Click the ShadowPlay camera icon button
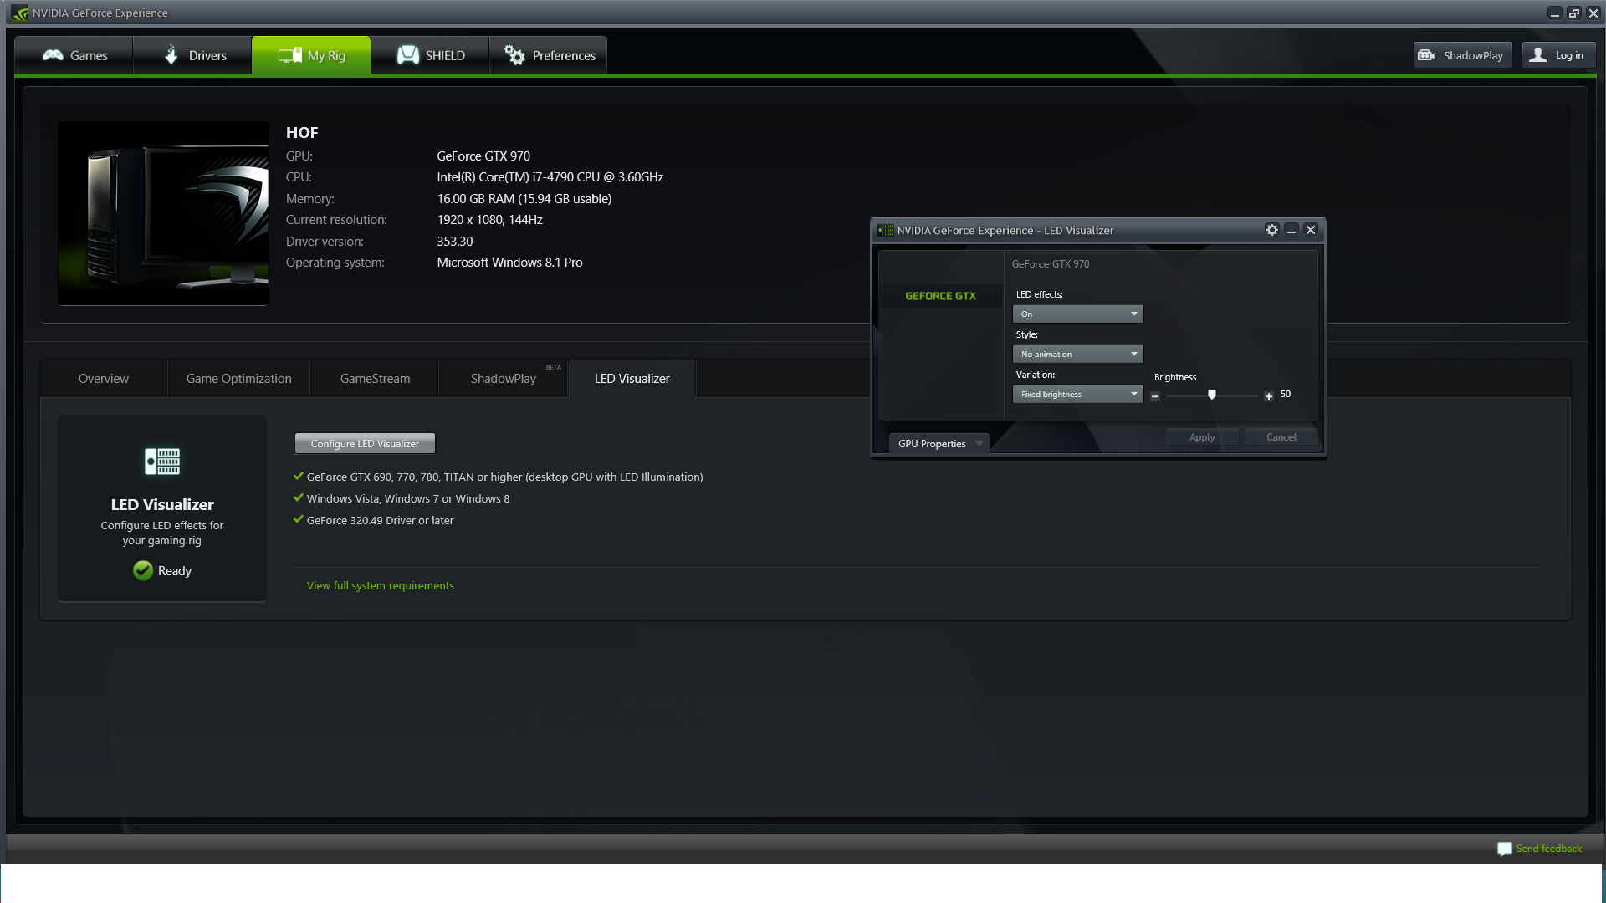Viewport: 1606px width, 903px height. tap(1427, 55)
